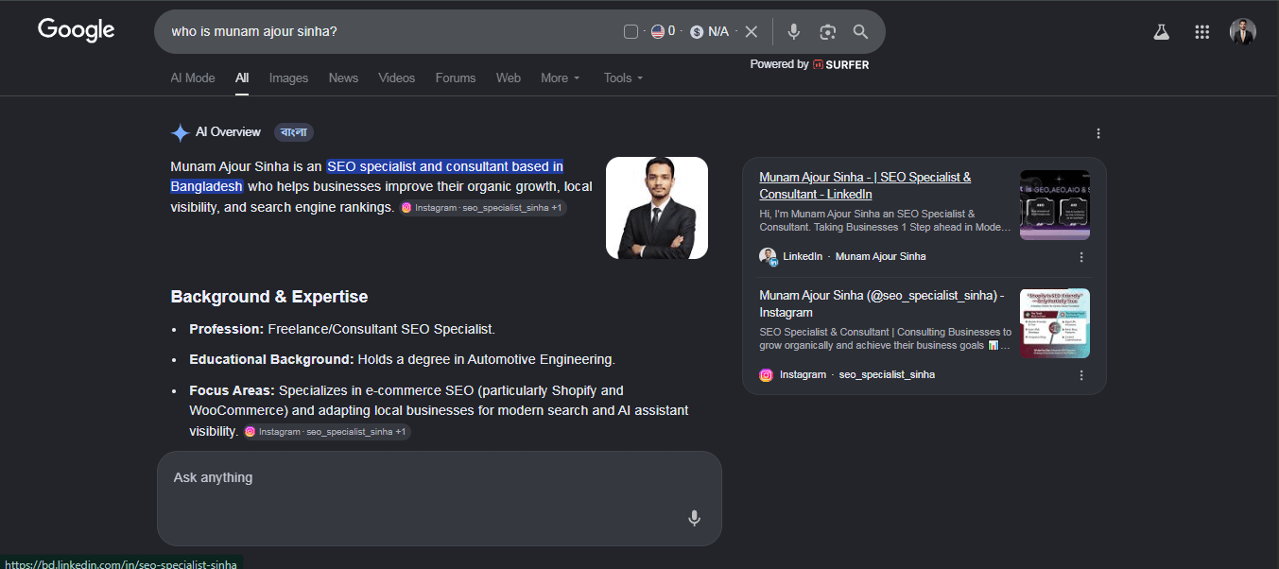
Task: Switch to Videos tab
Action: click(397, 78)
